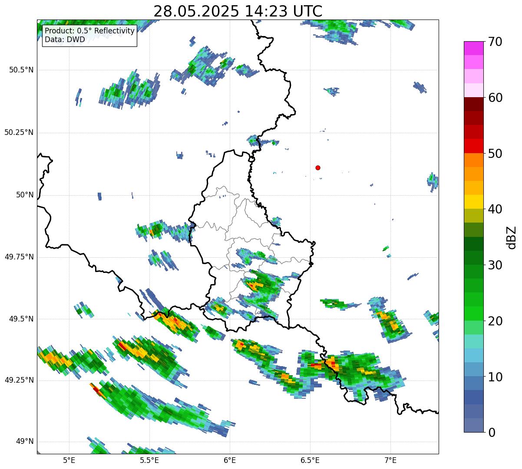522x469 pixels.
Task: Click the 50°N latitude label
Action: click(x=25, y=195)
